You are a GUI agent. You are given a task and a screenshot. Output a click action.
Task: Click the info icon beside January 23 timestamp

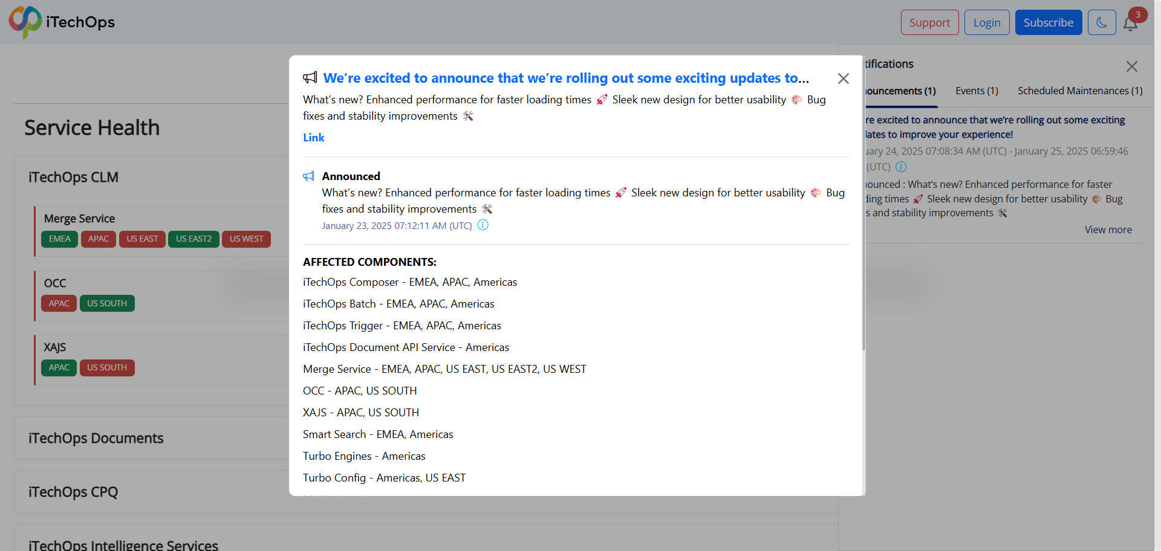click(x=483, y=225)
